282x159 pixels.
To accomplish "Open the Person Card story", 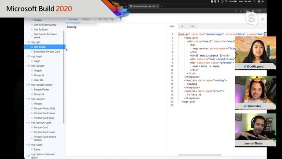I will (41, 127).
